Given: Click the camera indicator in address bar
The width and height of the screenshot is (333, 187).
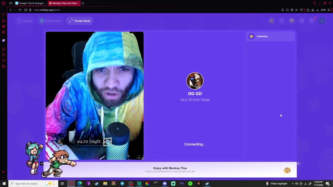Looking at the screenshot, I should (x=25, y=10).
